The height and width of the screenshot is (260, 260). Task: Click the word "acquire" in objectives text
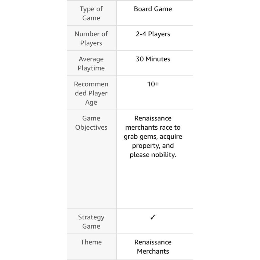click(x=171, y=137)
